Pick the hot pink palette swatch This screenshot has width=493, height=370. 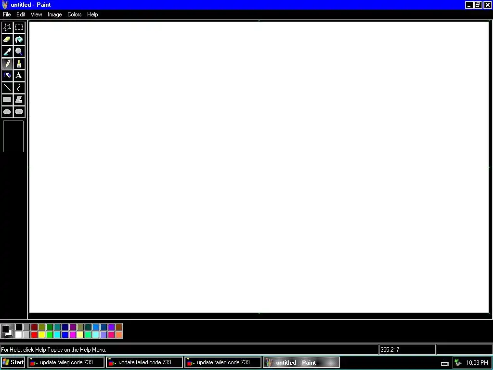coord(111,335)
